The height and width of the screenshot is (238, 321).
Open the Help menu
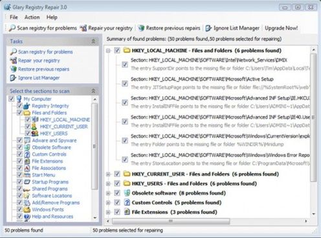52,18
